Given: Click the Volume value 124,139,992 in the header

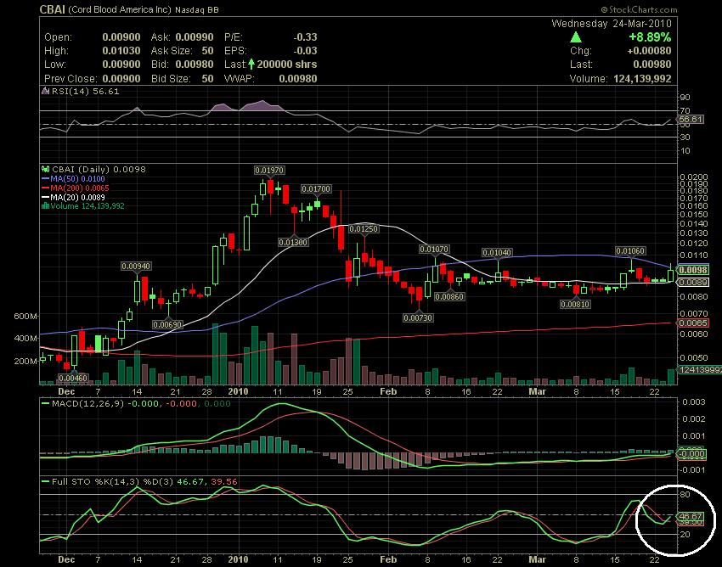Looking at the screenshot, I should pos(642,79).
